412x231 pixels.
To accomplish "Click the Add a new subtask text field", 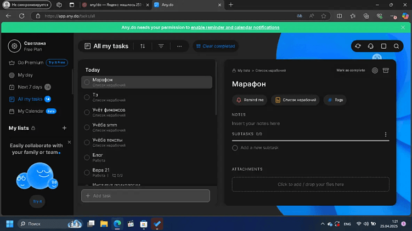I will click(x=259, y=148).
